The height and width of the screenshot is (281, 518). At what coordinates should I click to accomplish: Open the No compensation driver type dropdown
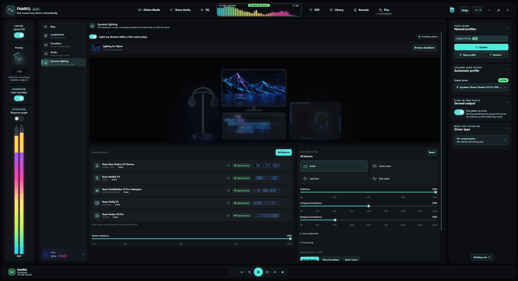coord(481,140)
